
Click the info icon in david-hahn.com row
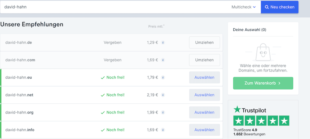(x=163, y=60)
